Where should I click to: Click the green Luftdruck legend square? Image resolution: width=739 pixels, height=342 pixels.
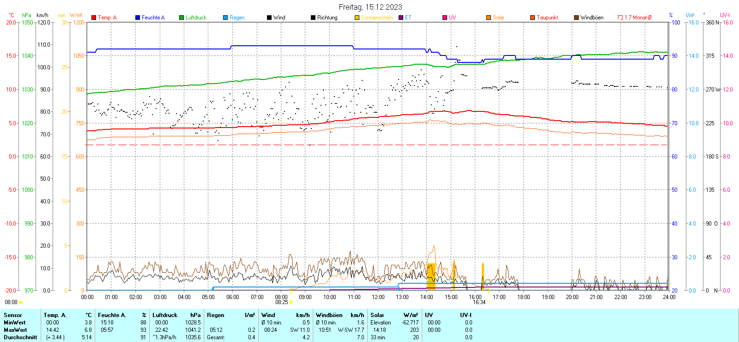point(182,18)
